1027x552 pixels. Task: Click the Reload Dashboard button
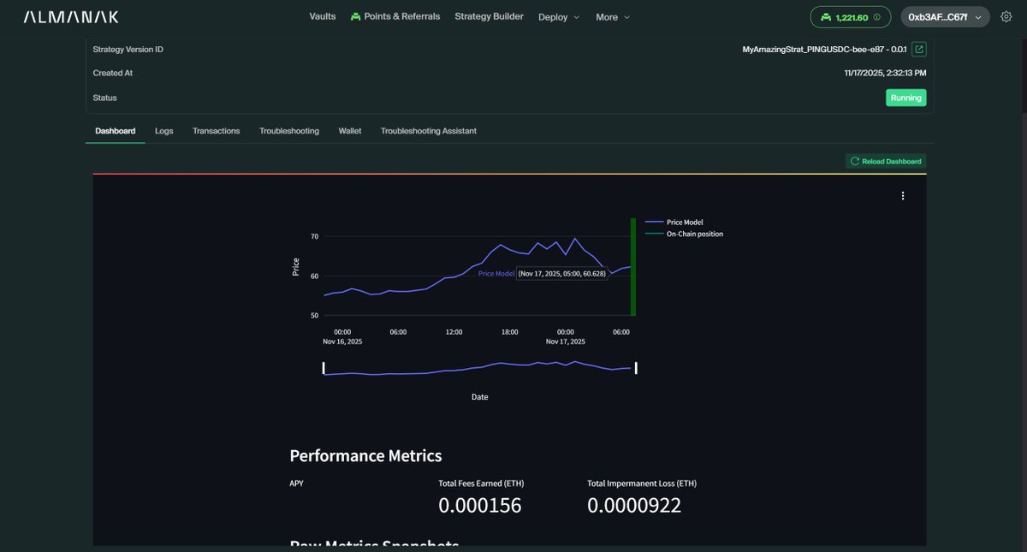click(x=886, y=161)
